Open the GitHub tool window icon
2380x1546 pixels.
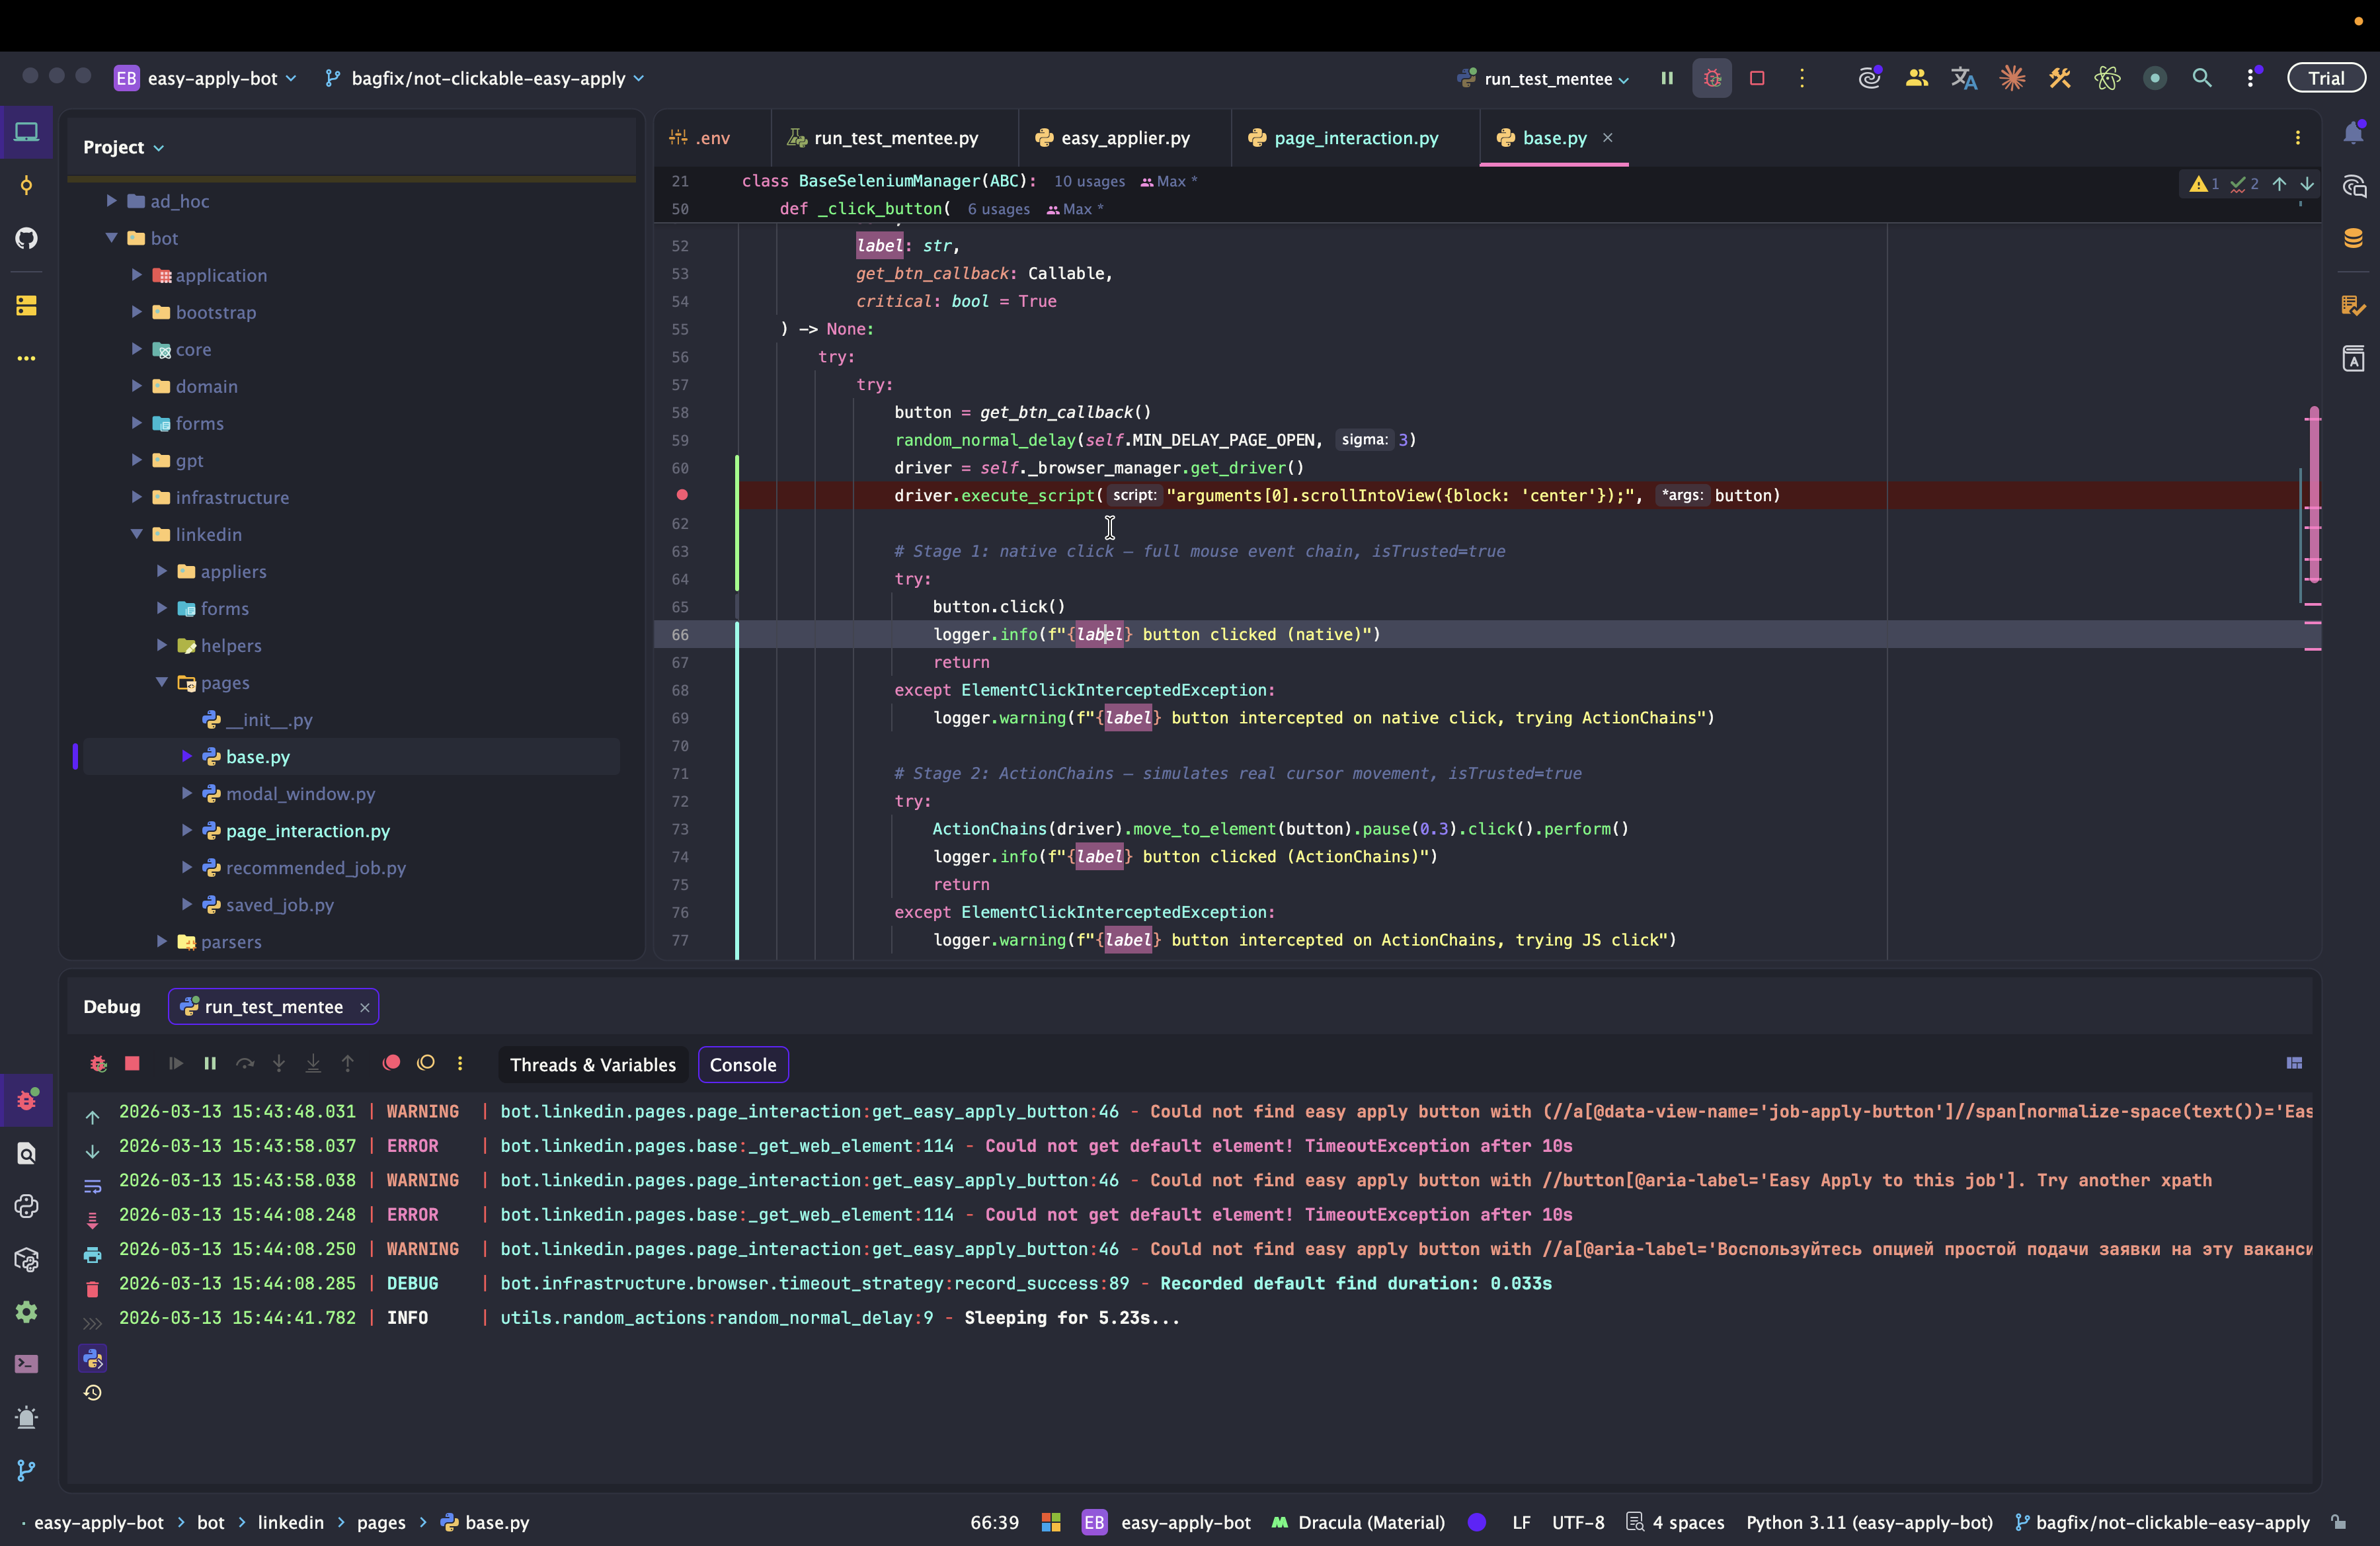27,238
